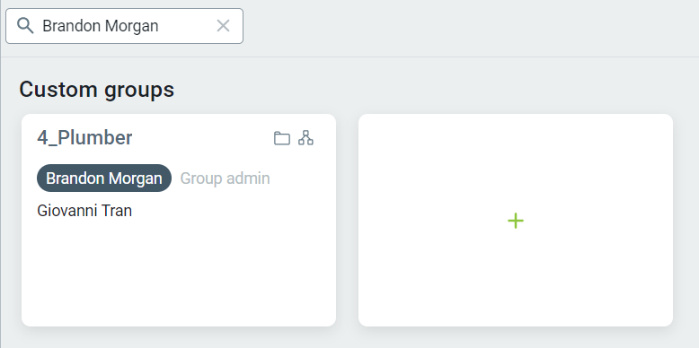Click the magnifying glass search icon
This screenshot has width=699, height=348.
25,26
